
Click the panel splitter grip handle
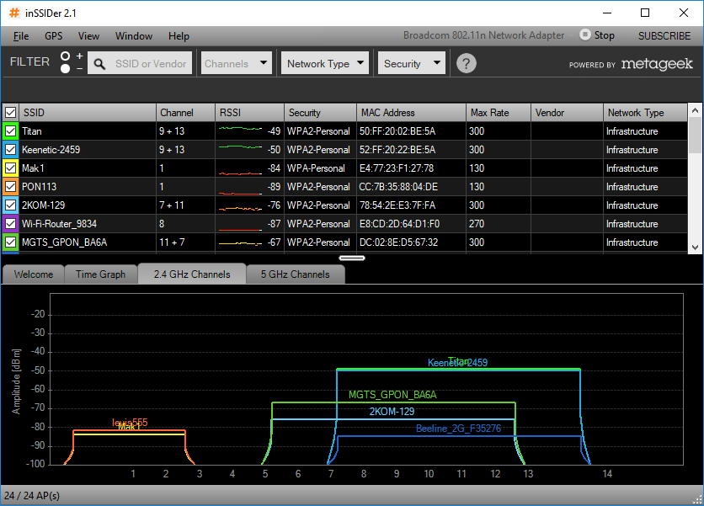coord(352,258)
